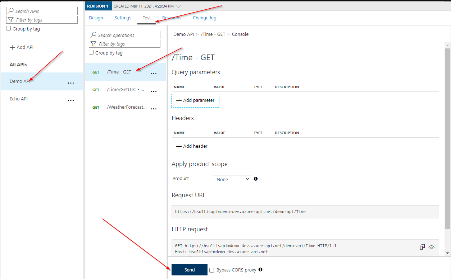Reveal hidden values in HTTP request
451x279 pixels.
point(432,247)
